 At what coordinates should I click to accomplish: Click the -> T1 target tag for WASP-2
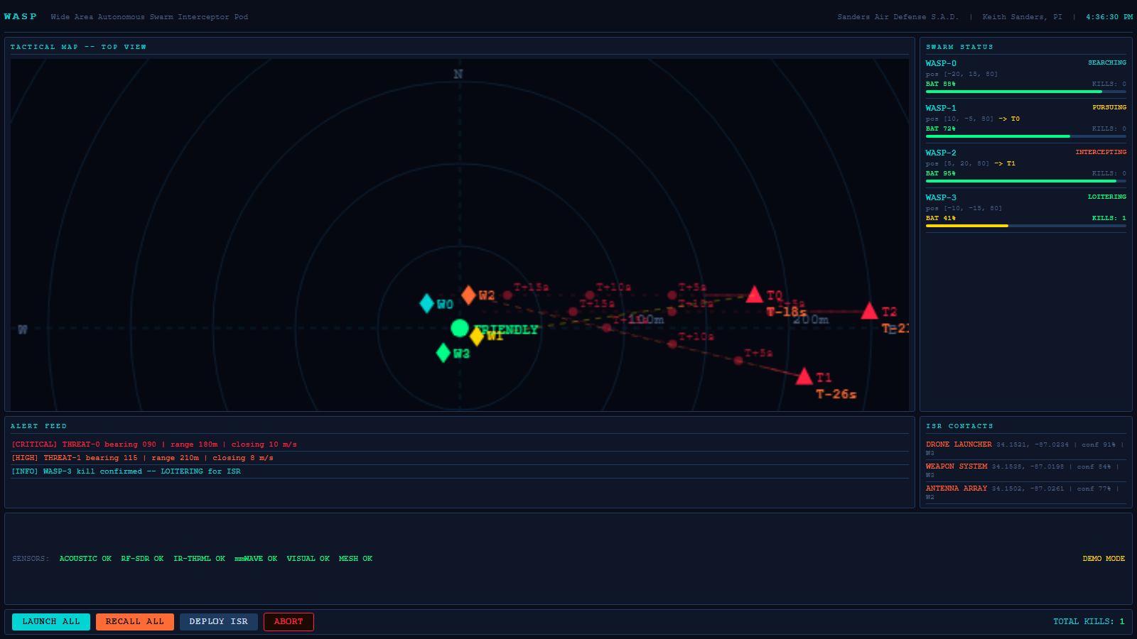(1005, 164)
